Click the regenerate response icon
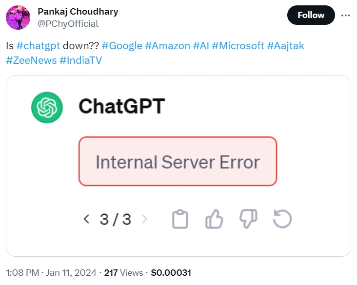Image resolution: width=357 pixels, height=285 pixels. click(282, 219)
